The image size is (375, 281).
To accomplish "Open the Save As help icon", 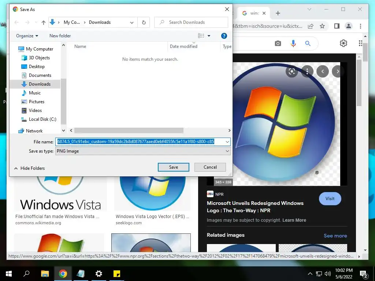I will click(224, 36).
